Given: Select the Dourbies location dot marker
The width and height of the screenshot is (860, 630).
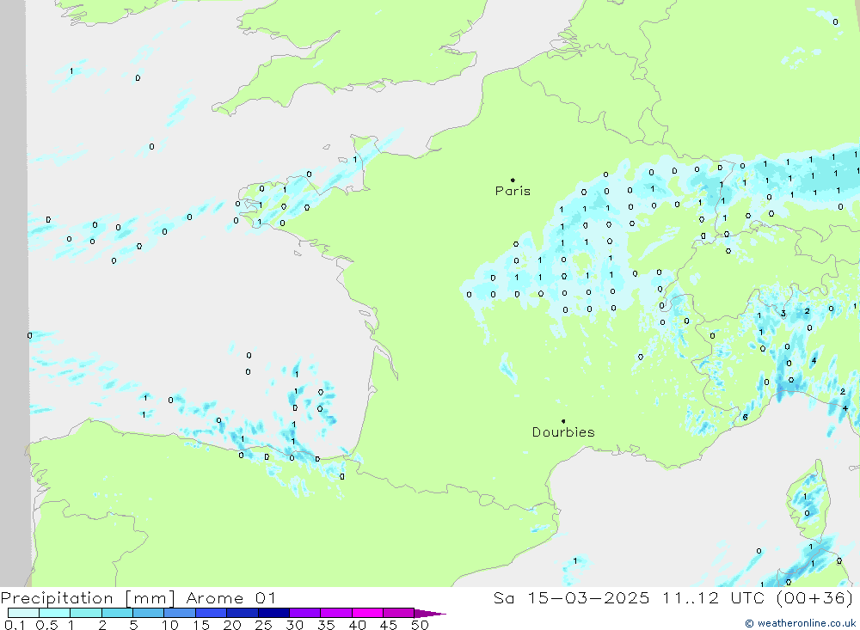Looking at the screenshot, I should pyautogui.click(x=563, y=421).
